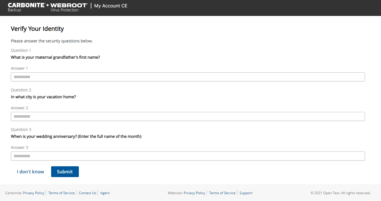This screenshot has width=381, height=201.
Task: Open Webroot's Terms of Service
Action: pyautogui.click(x=222, y=193)
